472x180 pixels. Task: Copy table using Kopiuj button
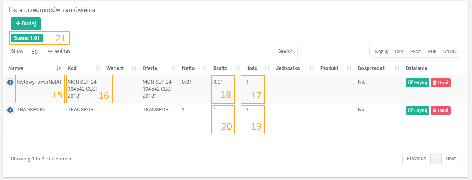tap(381, 52)
